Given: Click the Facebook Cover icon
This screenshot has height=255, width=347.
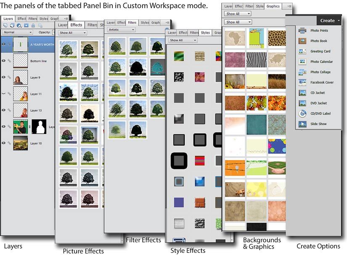Looking at the screenshot, I should click(x=302, y=82).
